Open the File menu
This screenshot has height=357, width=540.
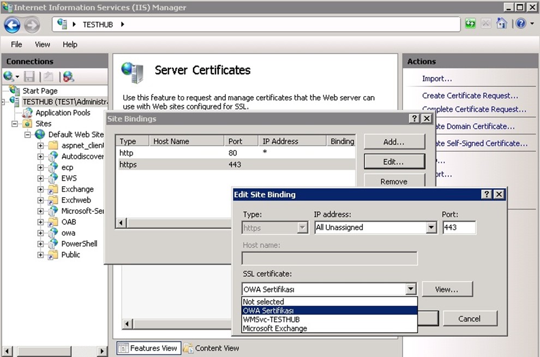coord(16,44)
